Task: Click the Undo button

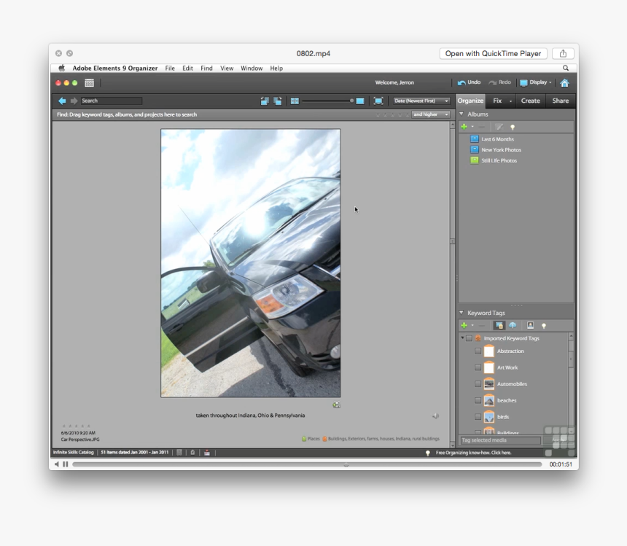Action: point(469,82)
